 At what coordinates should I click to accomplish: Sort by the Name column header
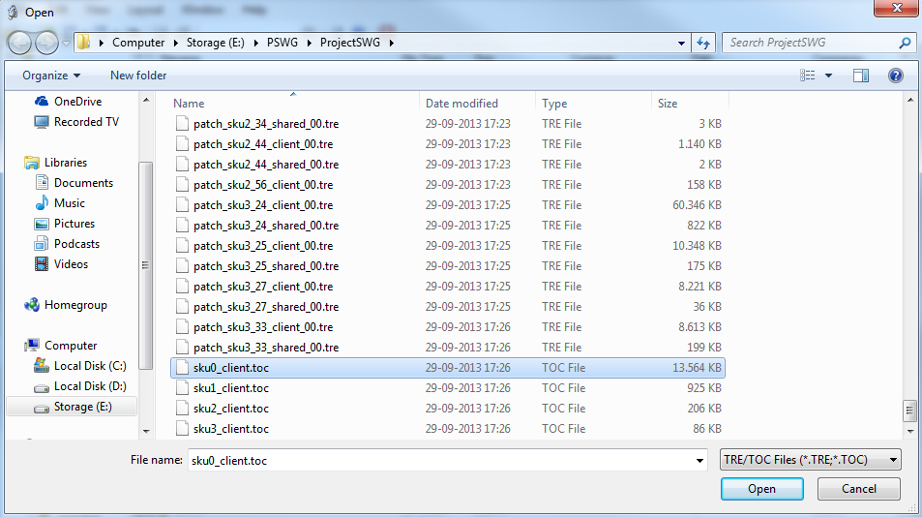tap(189, 104)
